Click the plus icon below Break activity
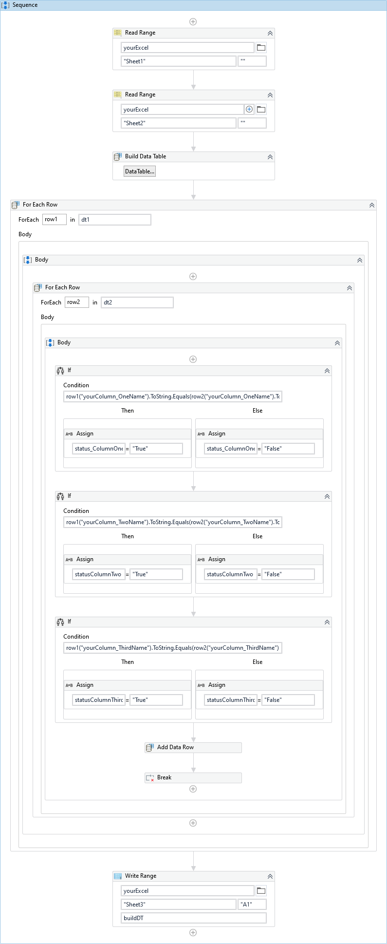 [193, 789]
